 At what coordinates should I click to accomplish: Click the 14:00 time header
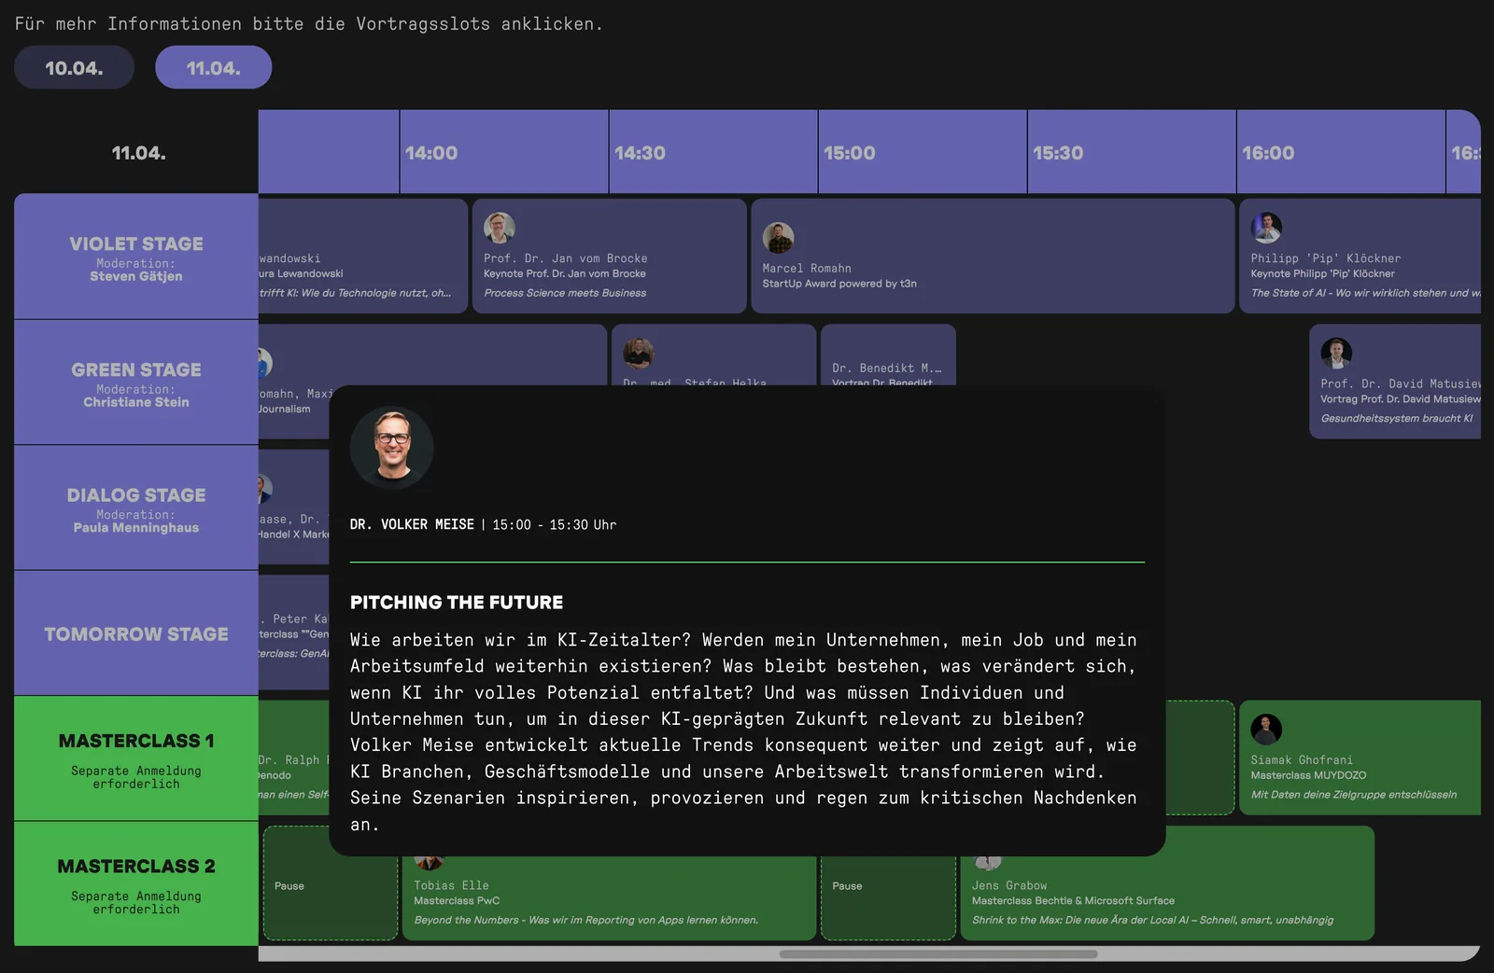(x=504, y=152)
